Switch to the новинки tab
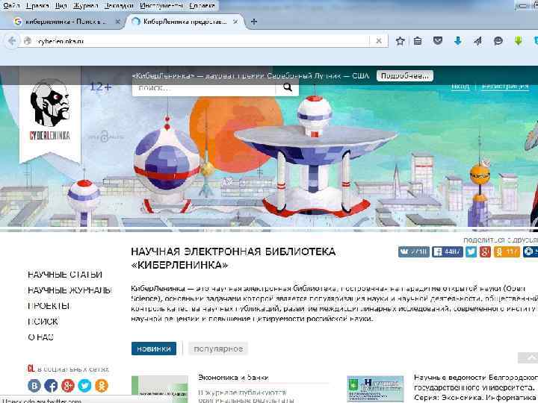Image resolution: width=538 pixels, height=403 pixels. tap(154, 349)
